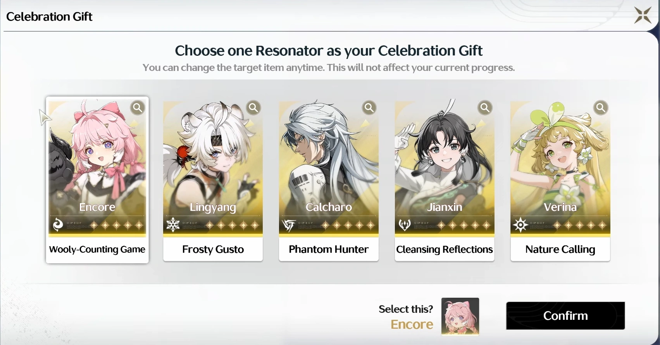Open Lingyang's detail magnifier icon
660x345 pixels.
pos(253,108)
